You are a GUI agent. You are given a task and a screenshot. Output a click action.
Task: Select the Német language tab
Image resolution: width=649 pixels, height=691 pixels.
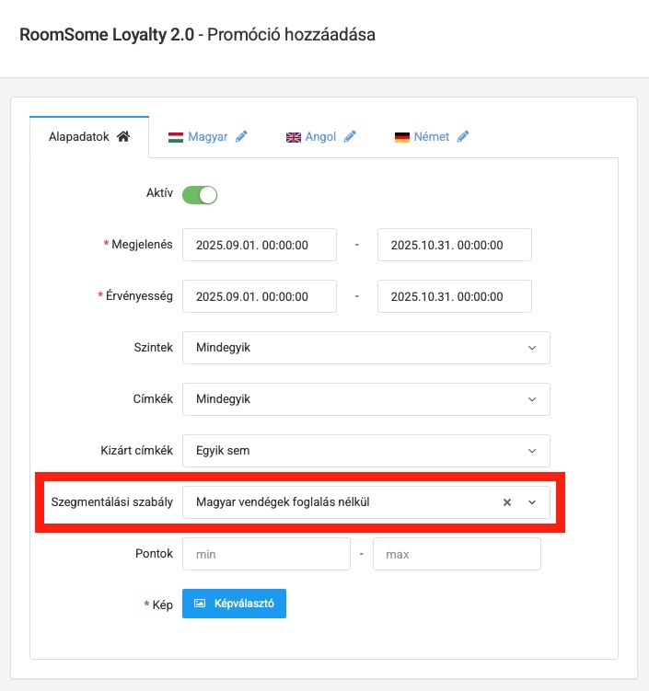[431, 137]
